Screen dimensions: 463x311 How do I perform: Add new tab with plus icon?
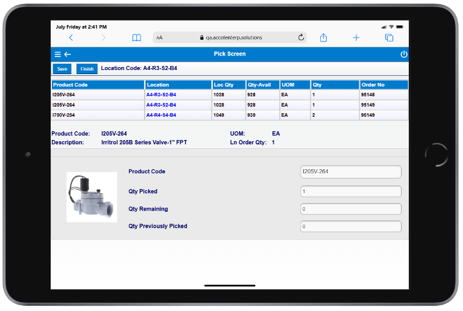pos(356,37)
